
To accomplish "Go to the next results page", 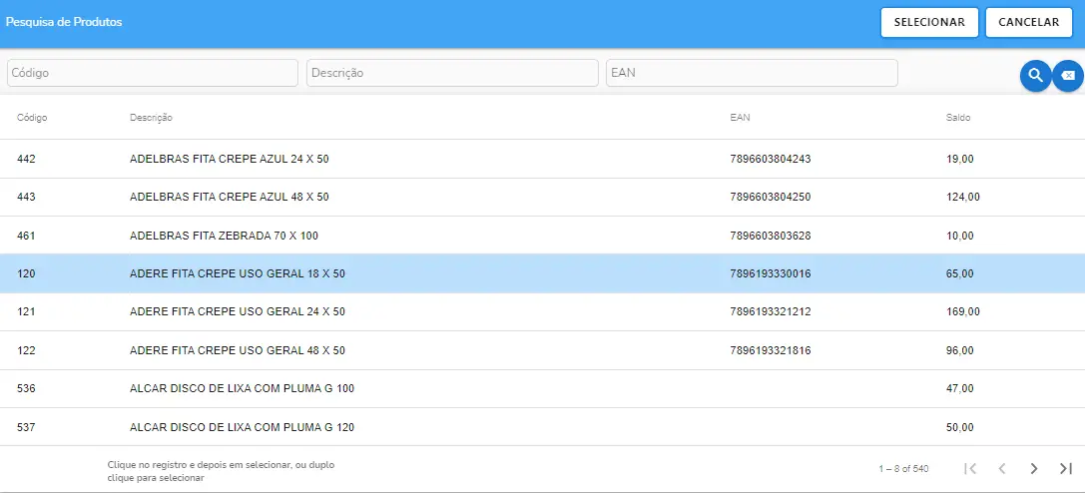I will pyautogui.click(x=1034, y=469).
